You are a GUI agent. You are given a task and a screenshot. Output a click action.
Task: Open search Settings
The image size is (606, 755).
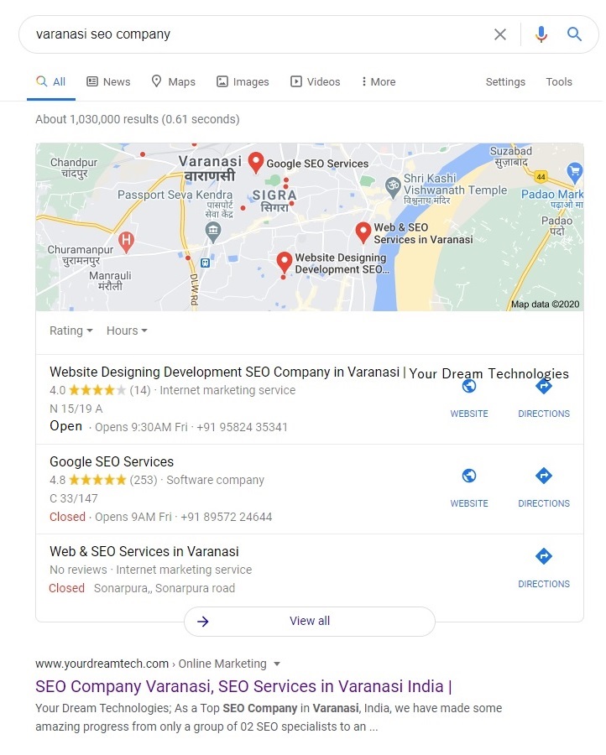tap(505, 82)
